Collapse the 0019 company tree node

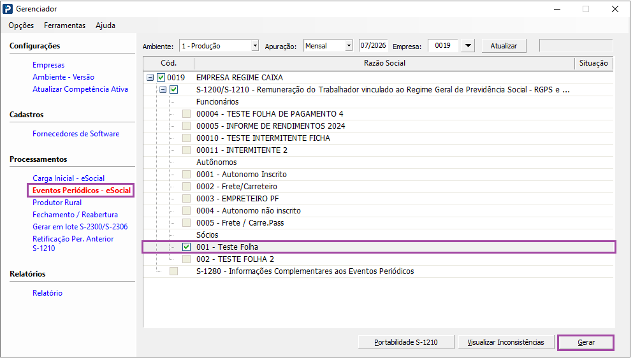(x=150, y=78)
